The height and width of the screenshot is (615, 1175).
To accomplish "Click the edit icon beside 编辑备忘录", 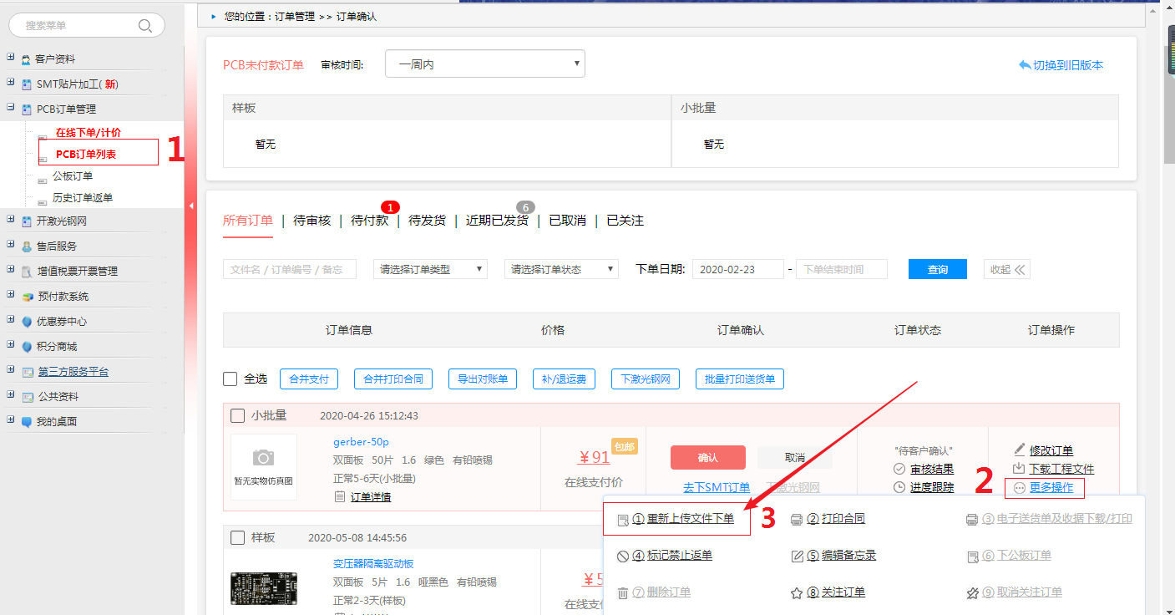I will click(x=798, y=556).
